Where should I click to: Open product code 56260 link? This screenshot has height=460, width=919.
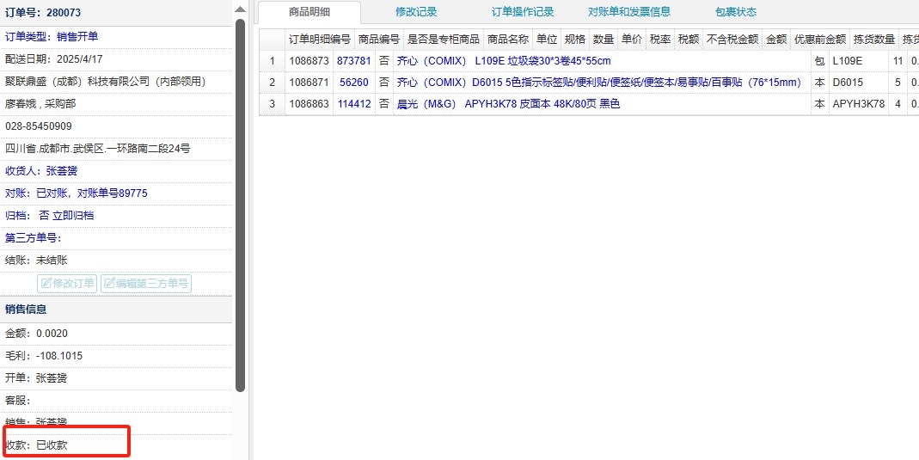click(x=354, y=82)
